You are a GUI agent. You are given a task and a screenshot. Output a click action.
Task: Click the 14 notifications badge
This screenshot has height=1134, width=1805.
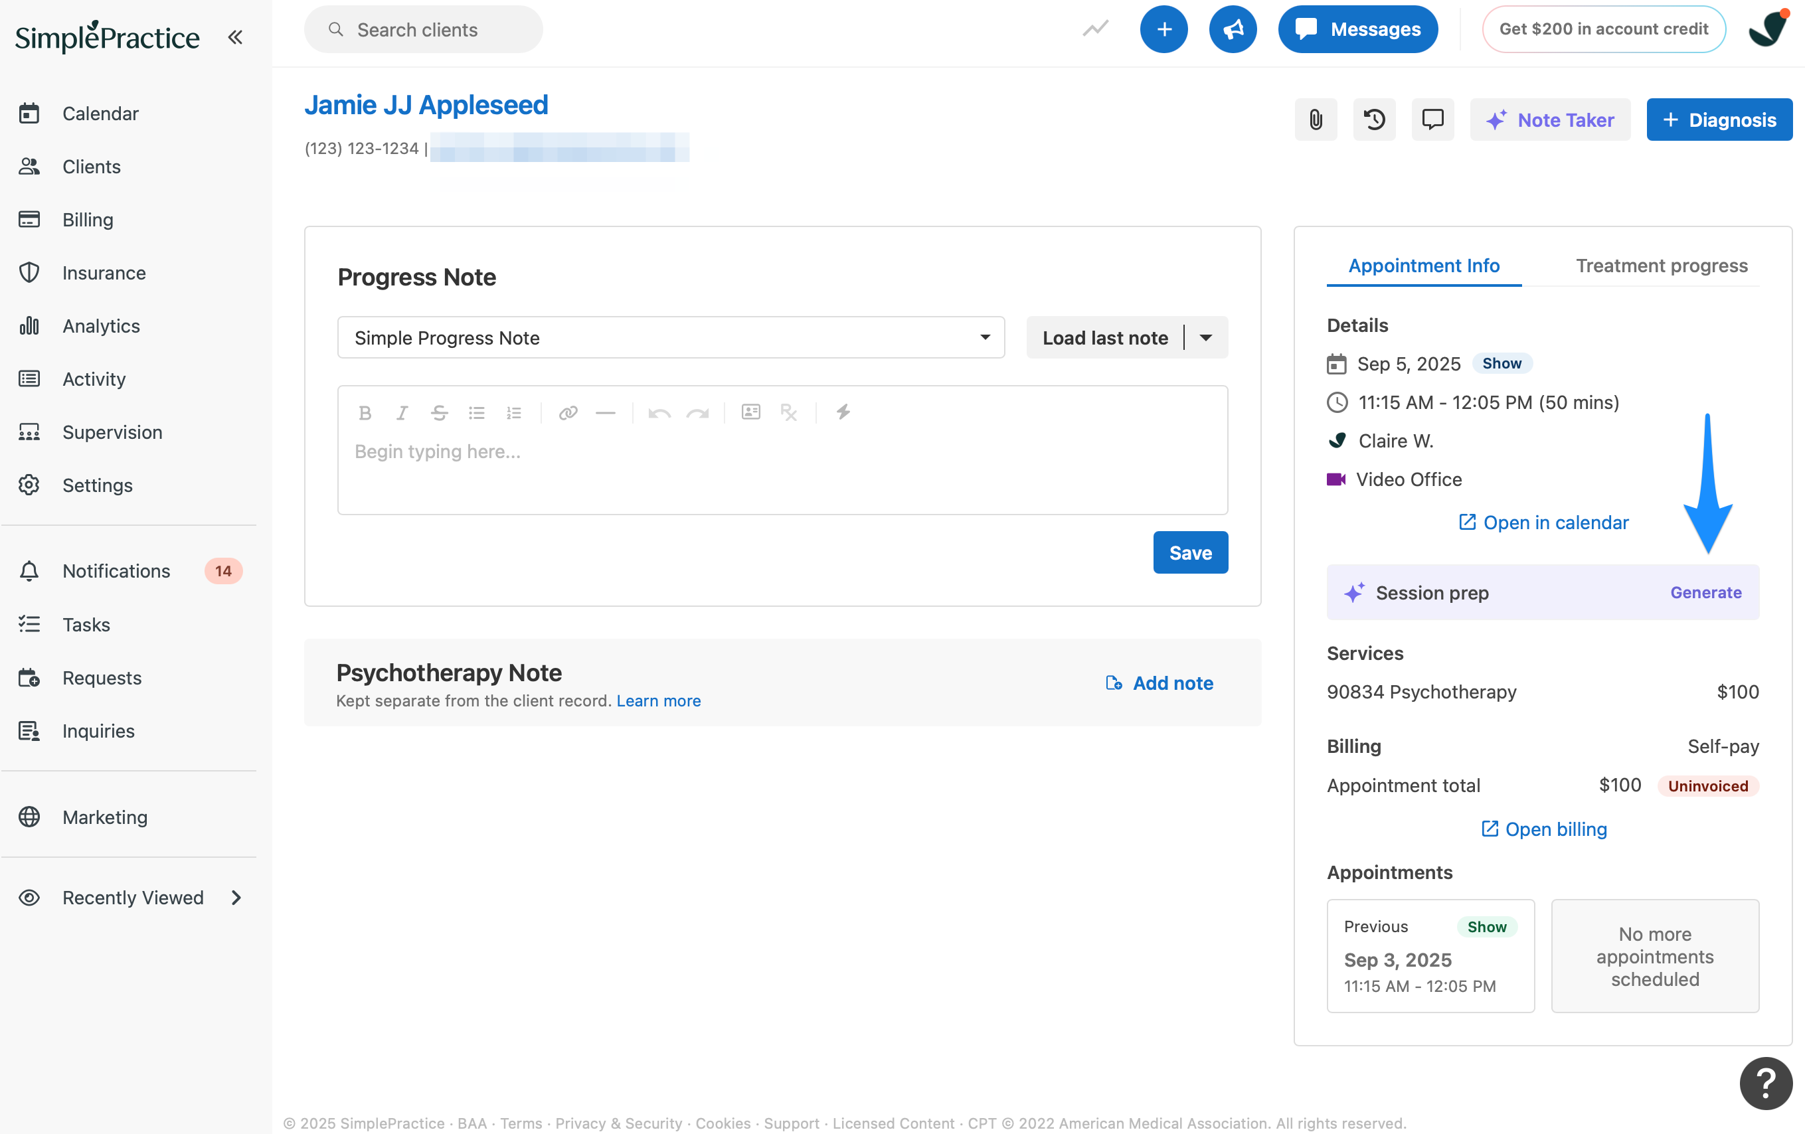223,571
